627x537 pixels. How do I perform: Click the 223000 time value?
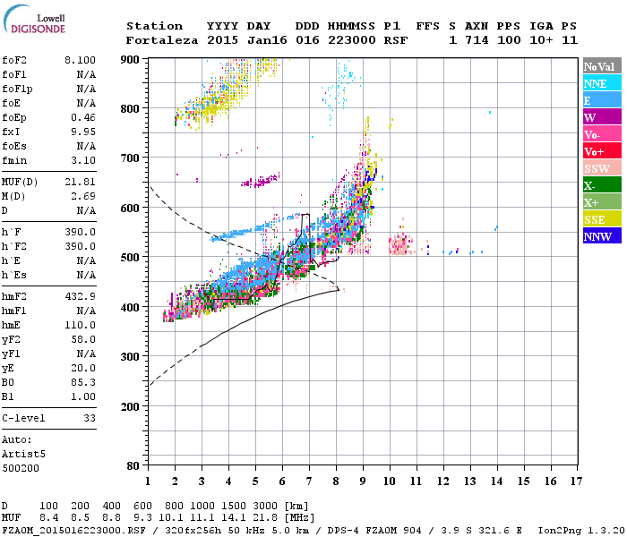352,40
